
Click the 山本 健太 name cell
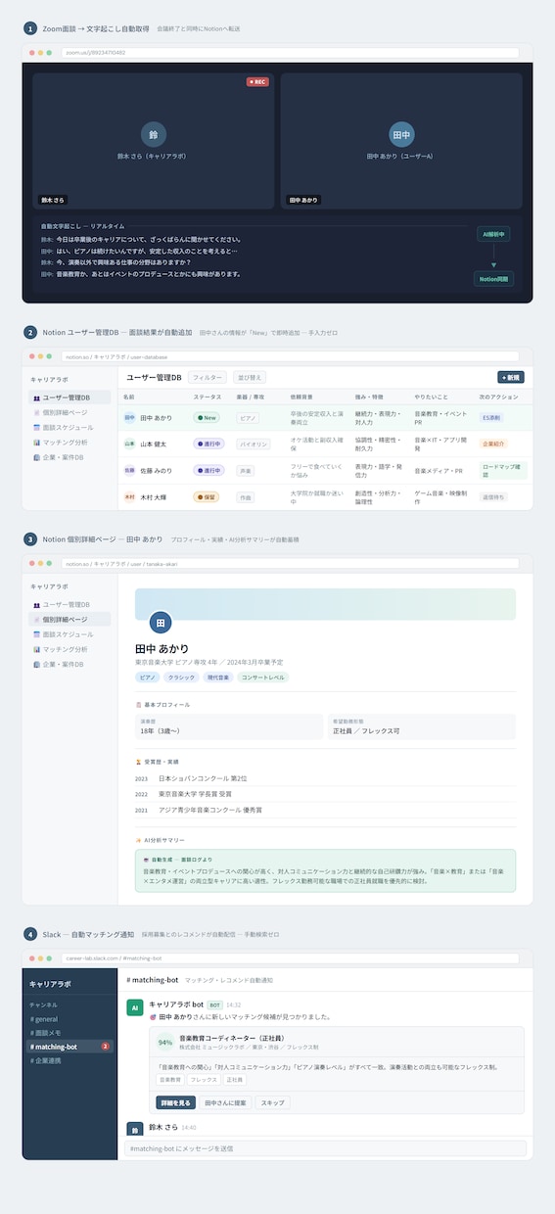tap(154, 444)
